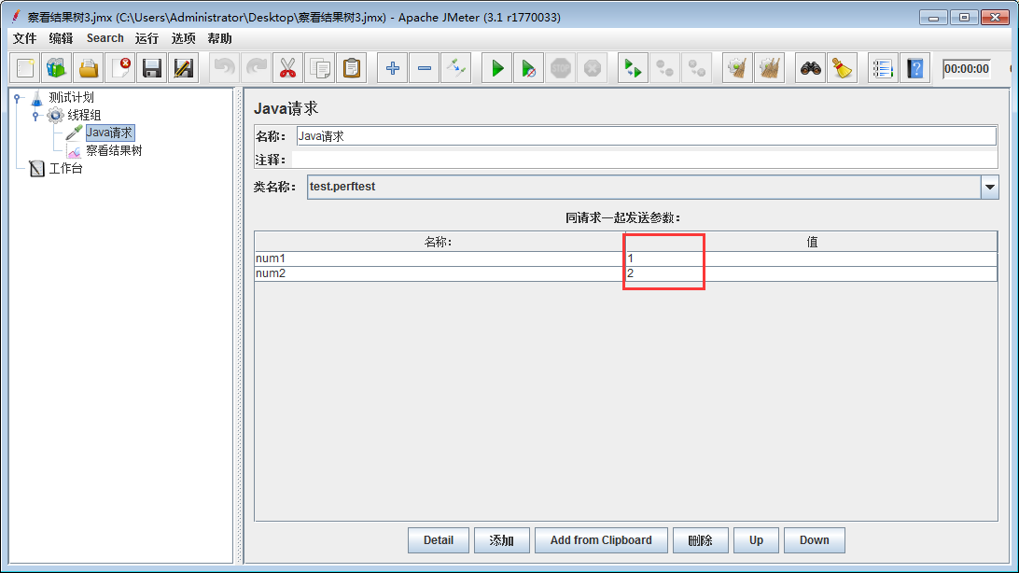
Task: Click the Stop test icon
Action: coord(561,68)
